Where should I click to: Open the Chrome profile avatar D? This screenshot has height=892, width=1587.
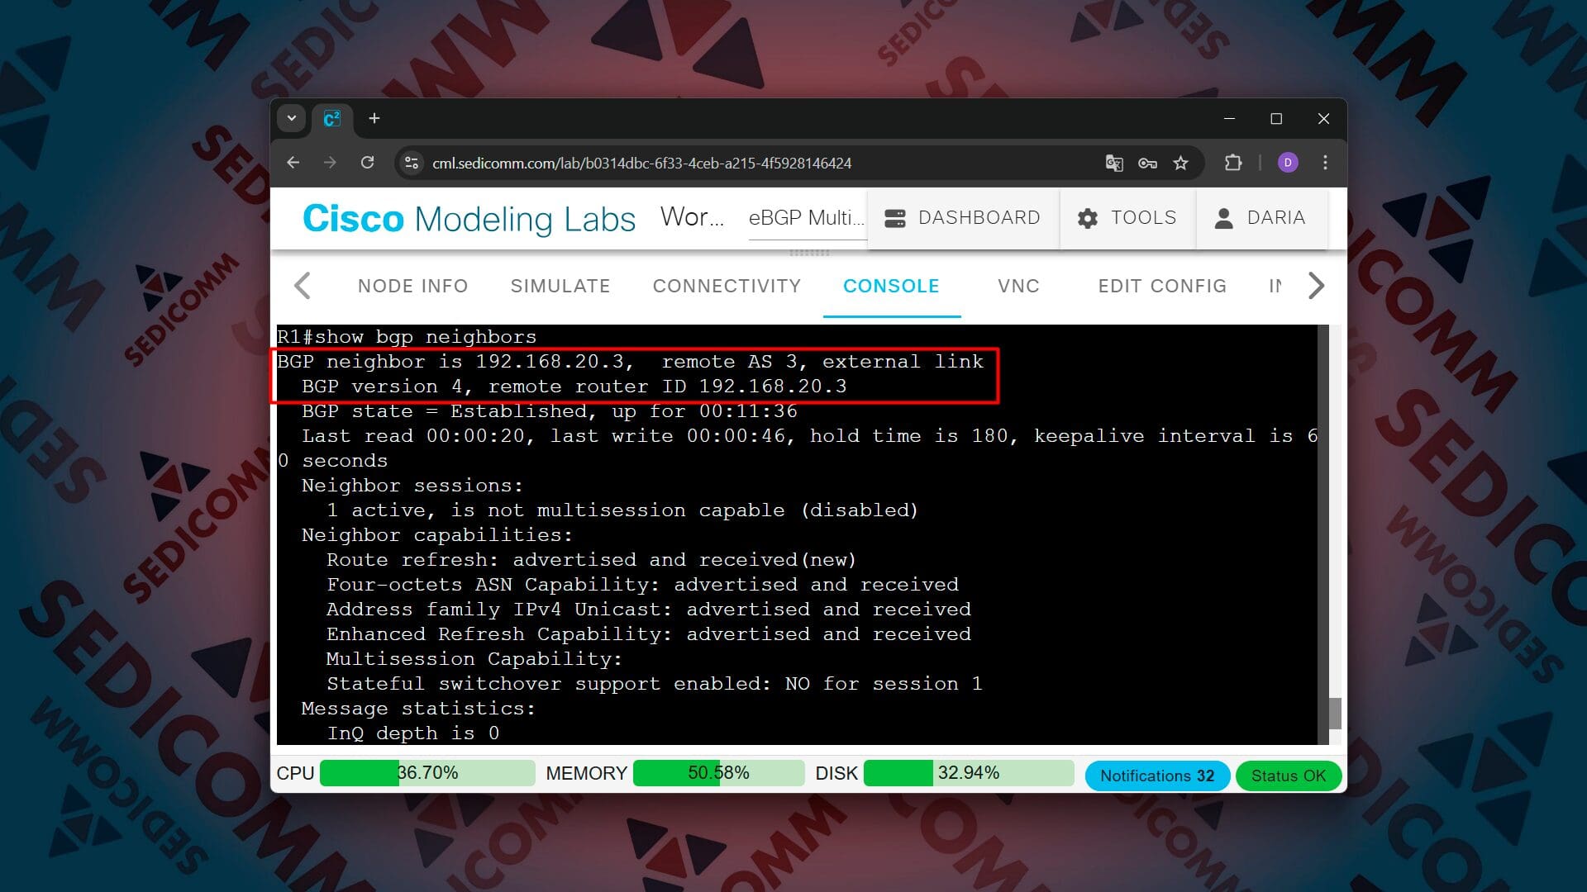pyautogui.click(x=1287, y=163)
